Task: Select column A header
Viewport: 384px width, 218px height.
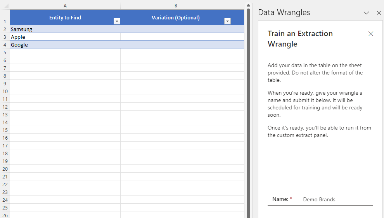Action: 65,6
